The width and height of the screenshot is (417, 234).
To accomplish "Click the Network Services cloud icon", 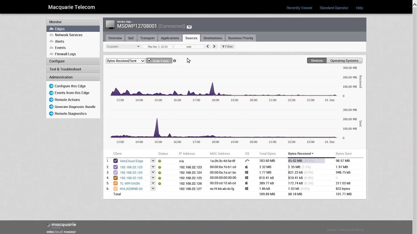I will point(51,35).
